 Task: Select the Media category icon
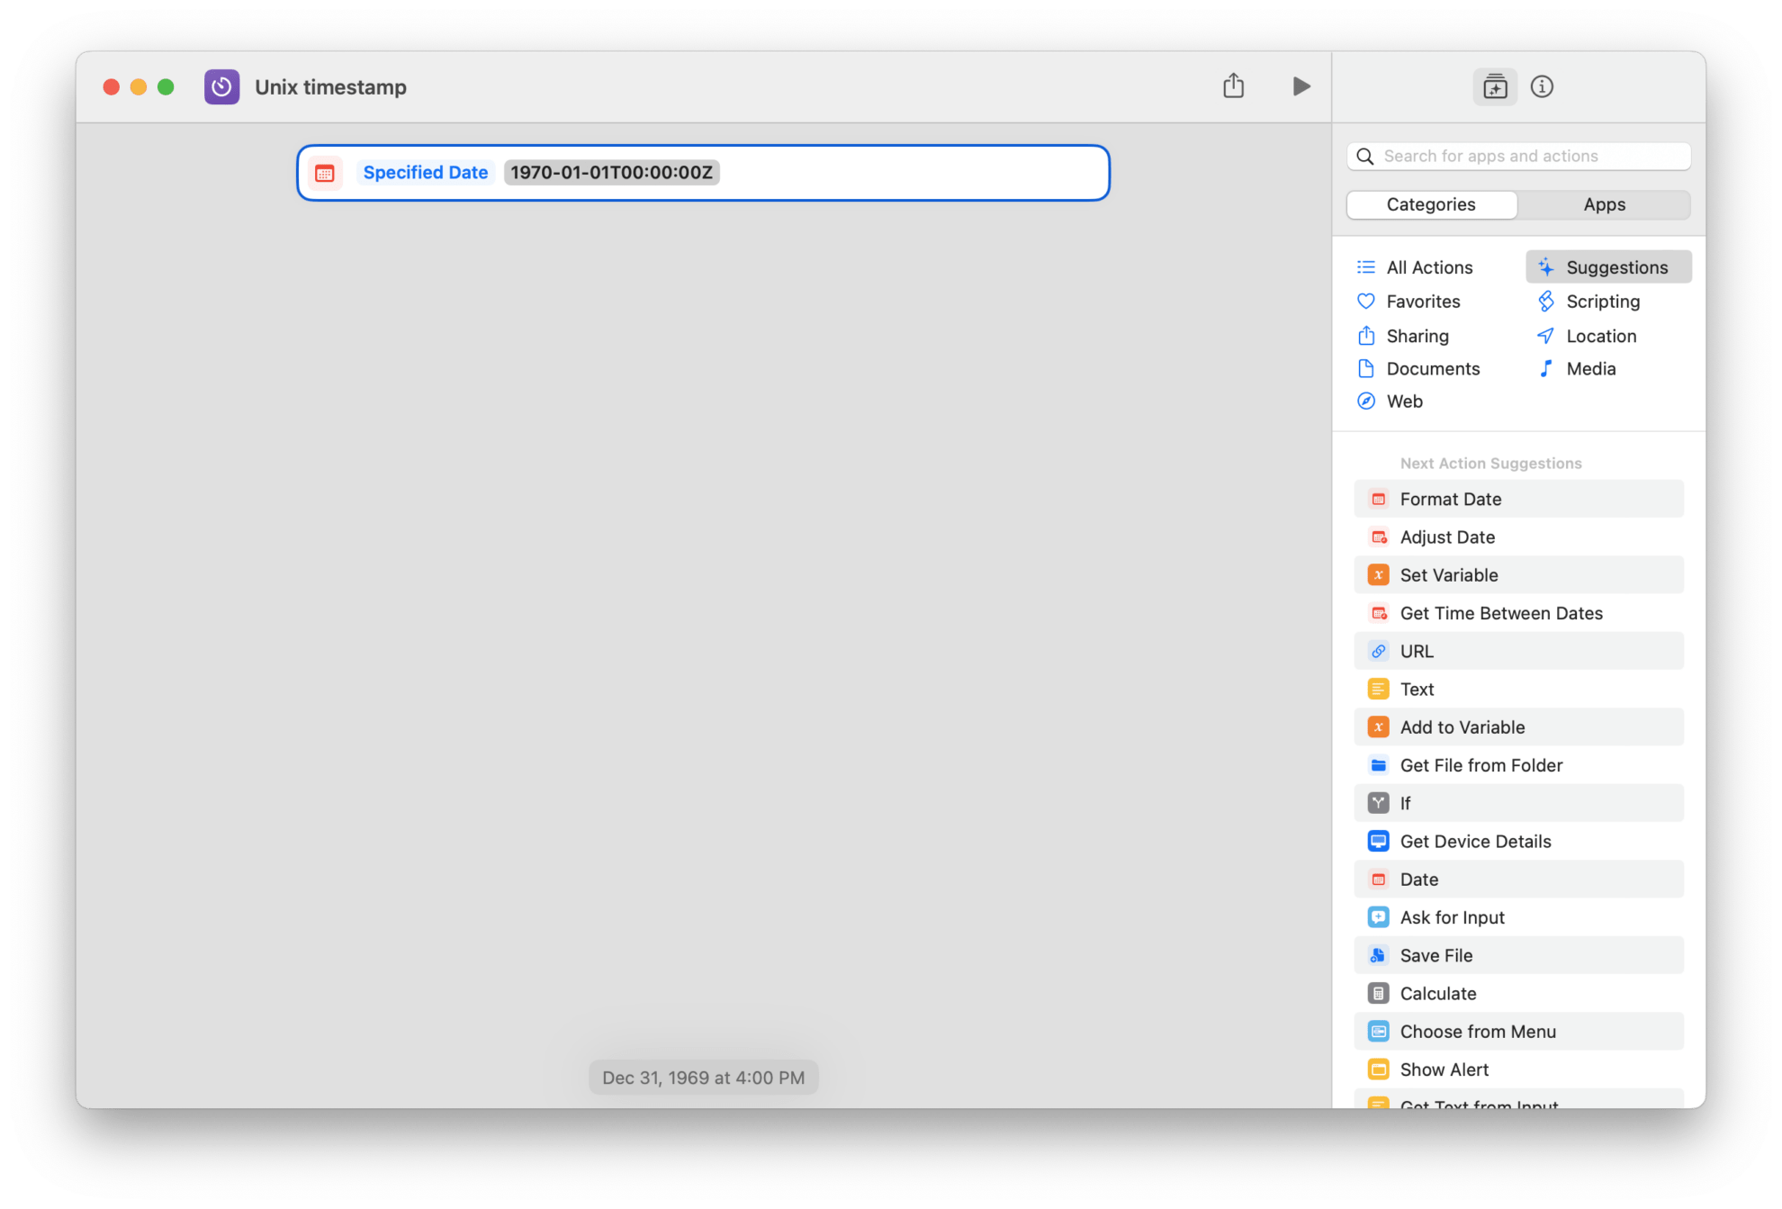tap(1545, 368)
